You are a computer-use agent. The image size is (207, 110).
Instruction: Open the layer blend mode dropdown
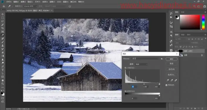click(x=182, y=43)
